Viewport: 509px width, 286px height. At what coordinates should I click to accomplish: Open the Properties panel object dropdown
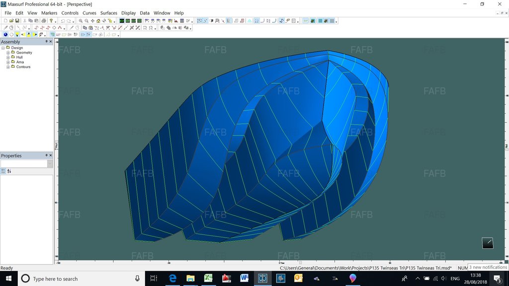point(50,163)
